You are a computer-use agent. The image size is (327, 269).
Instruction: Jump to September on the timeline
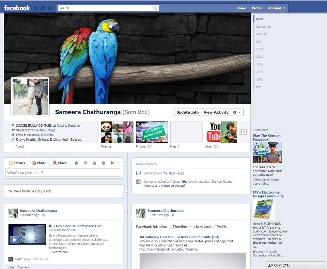(x=263, y=27)
